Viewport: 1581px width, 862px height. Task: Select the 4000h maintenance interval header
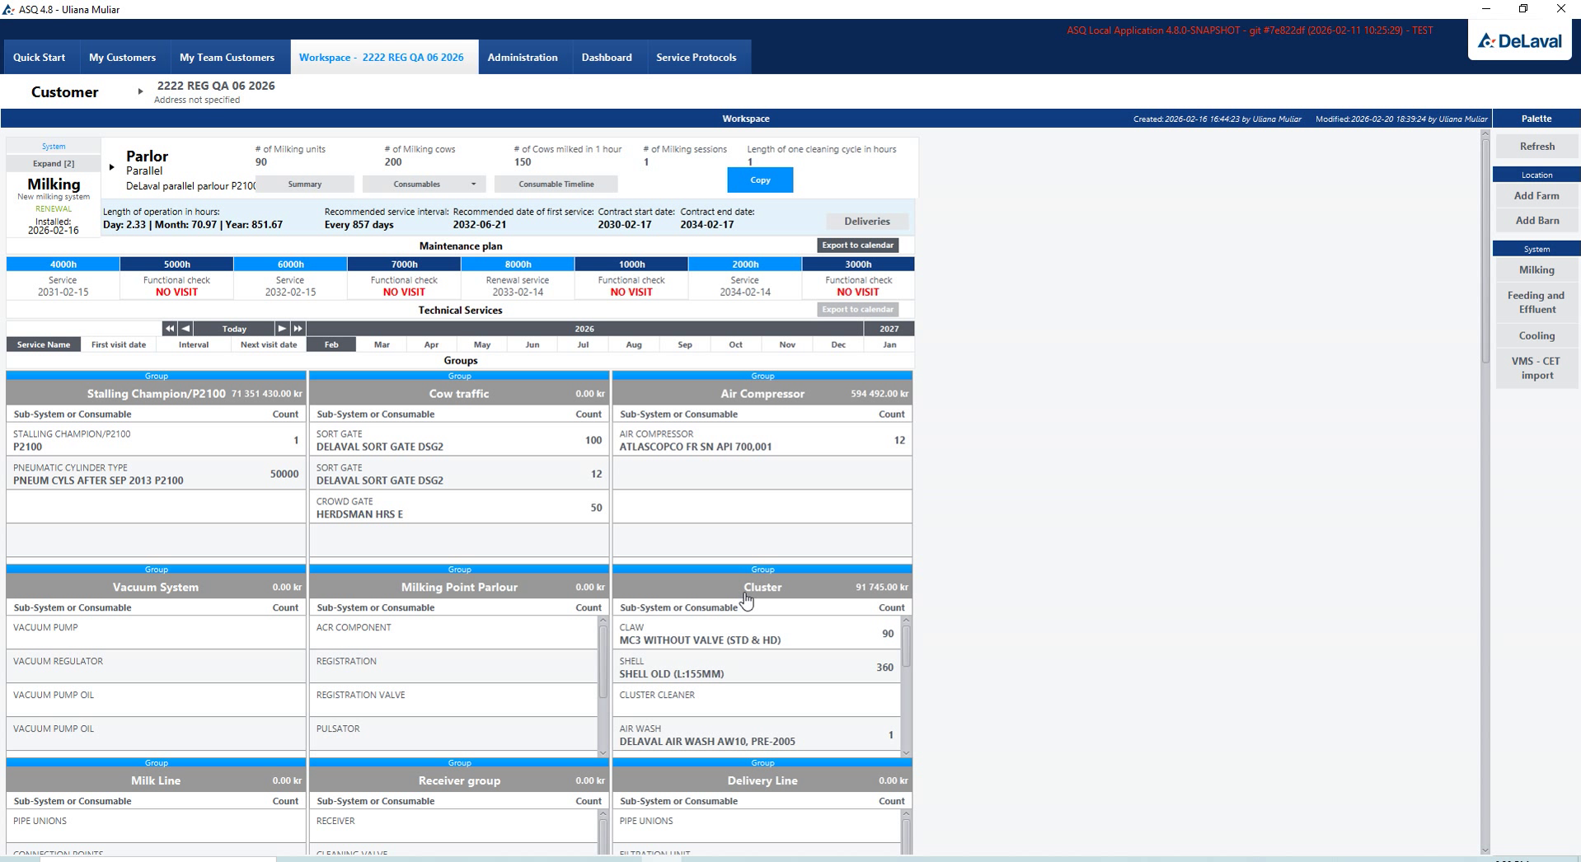[x=63, y=264]
